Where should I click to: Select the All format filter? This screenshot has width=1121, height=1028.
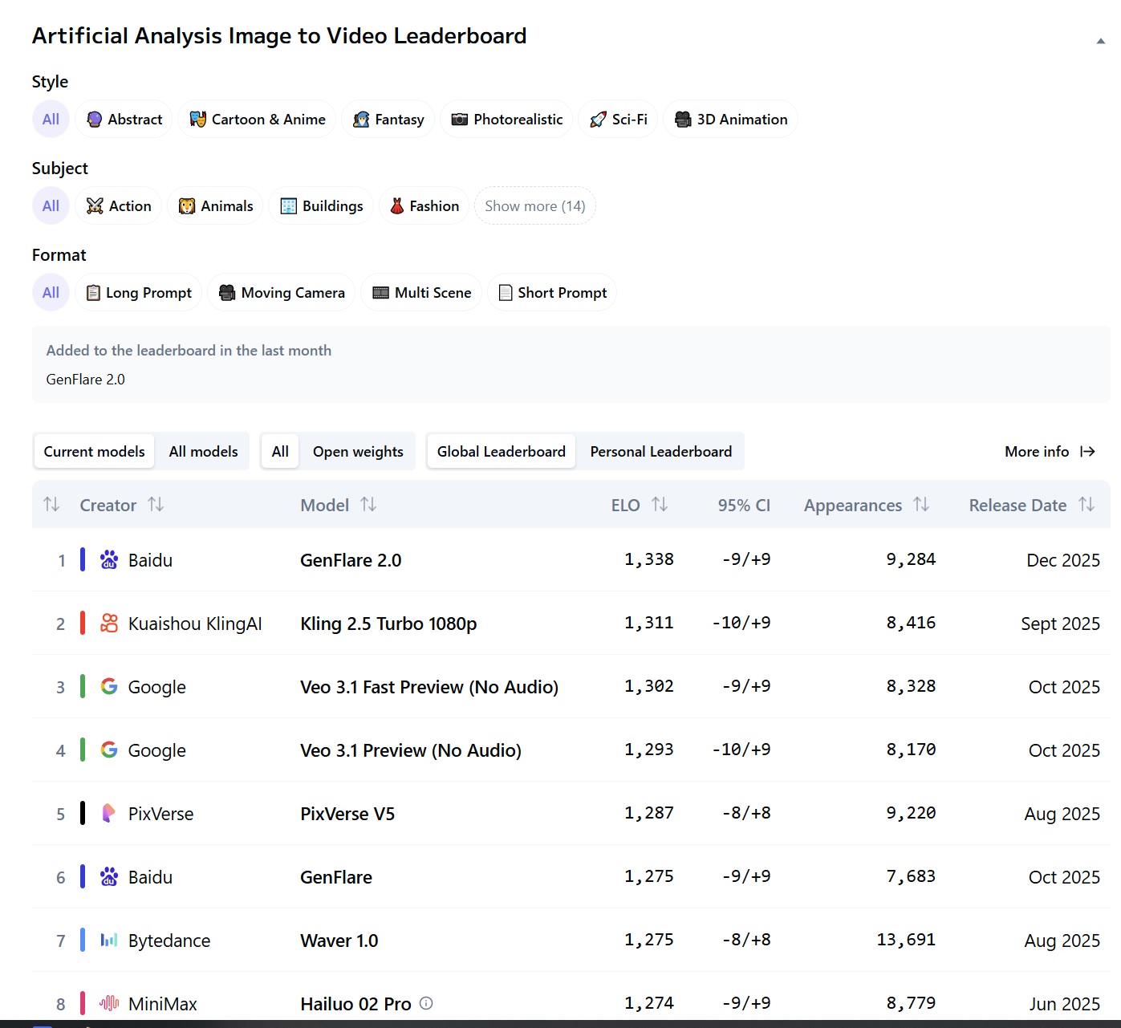coord(51,292)
